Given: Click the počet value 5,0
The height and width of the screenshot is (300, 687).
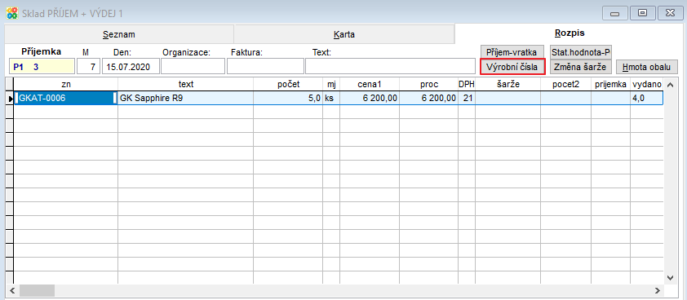Looking at the screenshot, I should [288, 98].
